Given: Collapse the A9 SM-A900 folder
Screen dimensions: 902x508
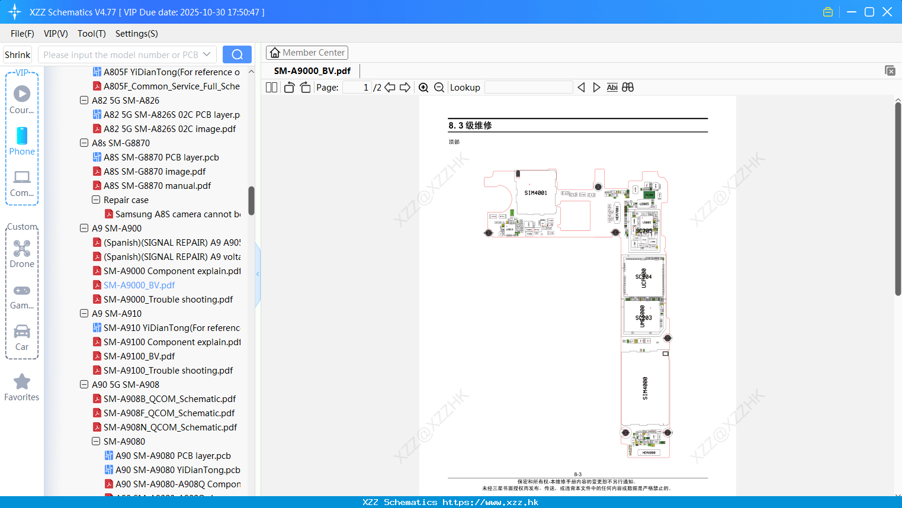Looking at the screenshot, I should pos(84,229).
